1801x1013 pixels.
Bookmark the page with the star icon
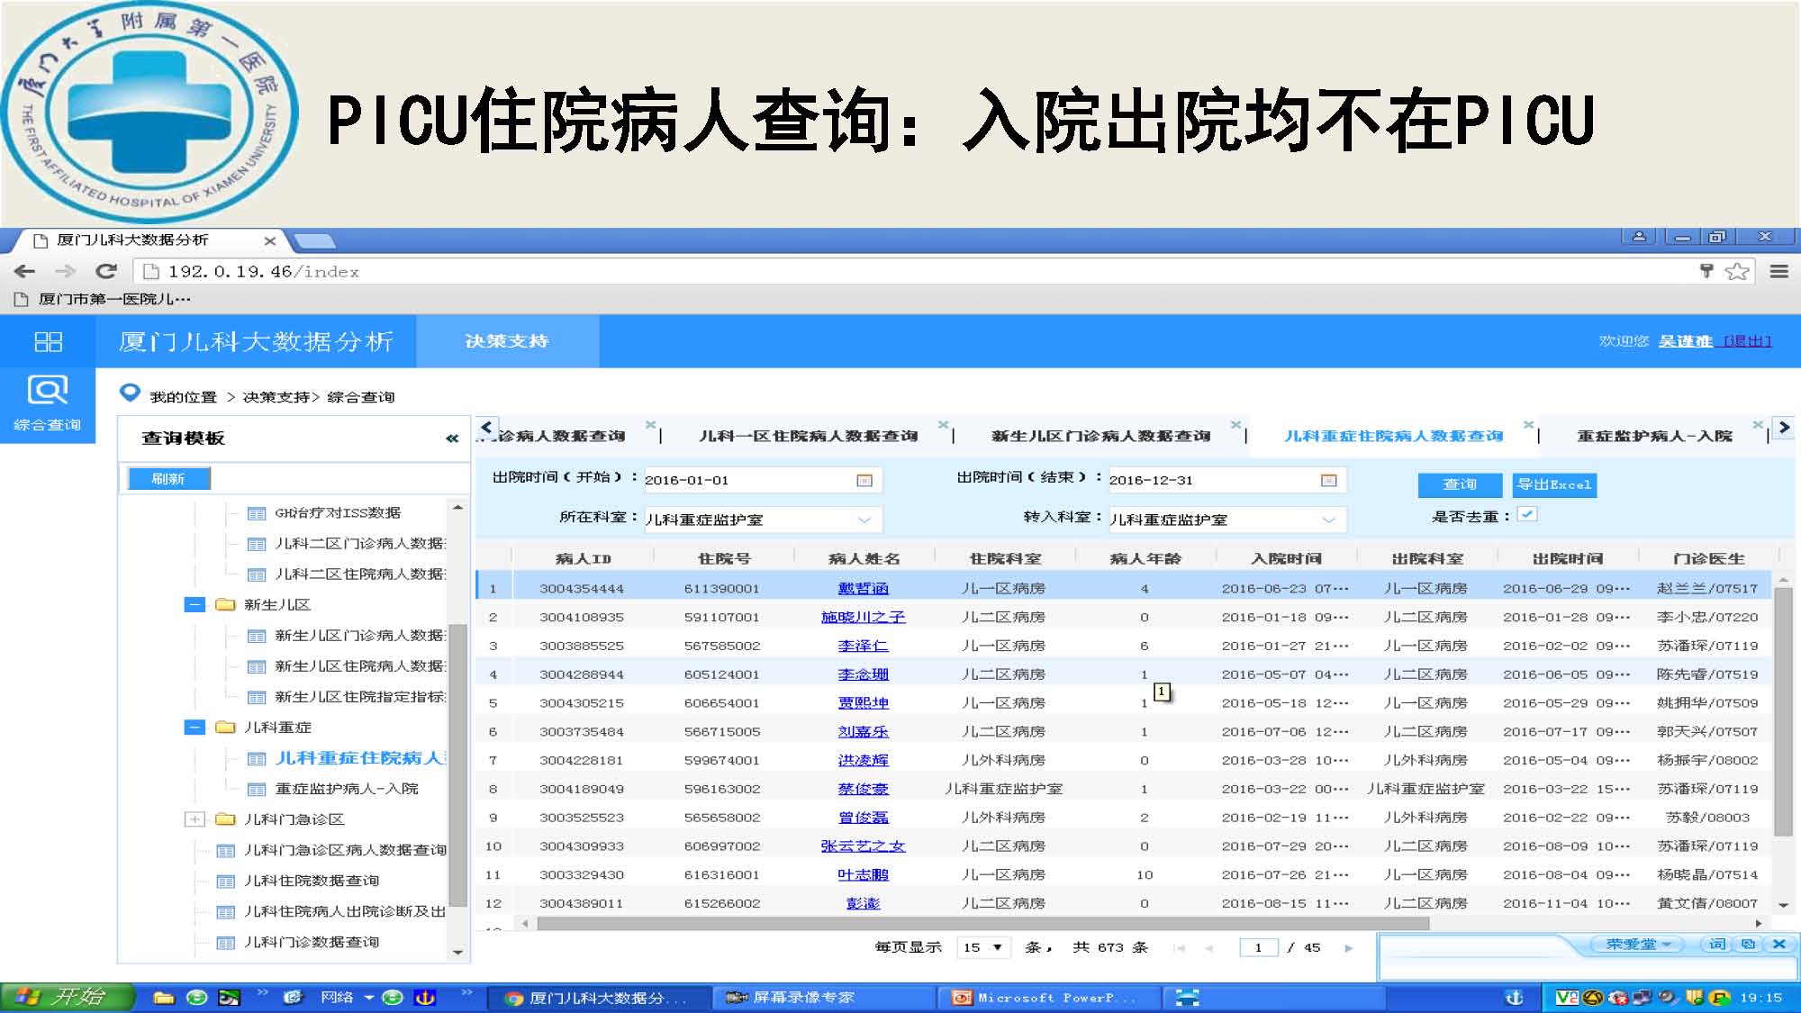coord(1737,271)
